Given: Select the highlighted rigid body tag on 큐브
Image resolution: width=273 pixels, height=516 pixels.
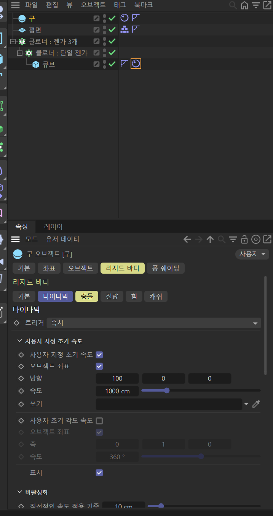Looking at the screenshot, I should coord(136,64).
